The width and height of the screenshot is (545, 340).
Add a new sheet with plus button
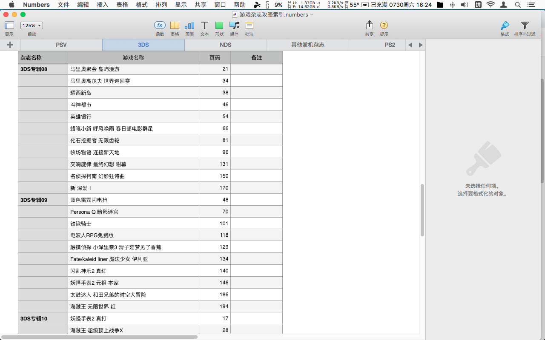point(10,45)
